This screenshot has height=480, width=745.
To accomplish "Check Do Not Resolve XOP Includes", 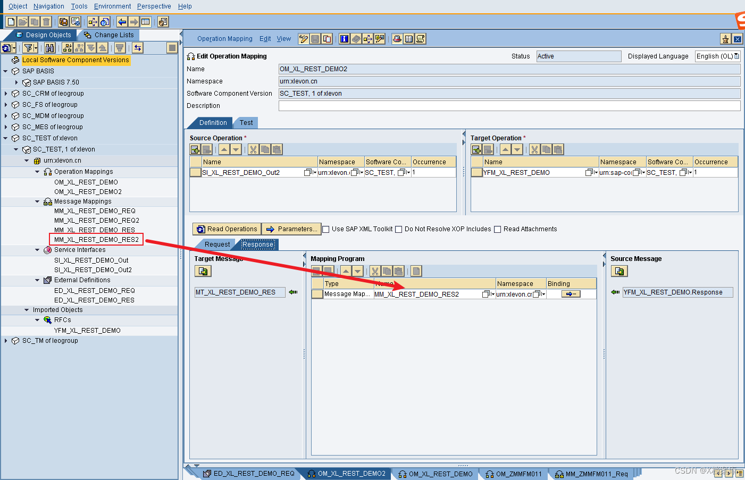I will (x=399, y=230).
